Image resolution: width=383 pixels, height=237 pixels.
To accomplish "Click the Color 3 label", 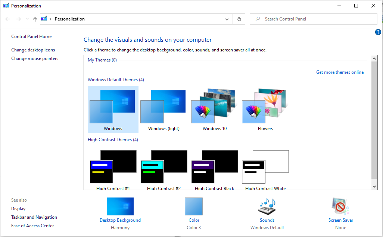I will point(194,227).
